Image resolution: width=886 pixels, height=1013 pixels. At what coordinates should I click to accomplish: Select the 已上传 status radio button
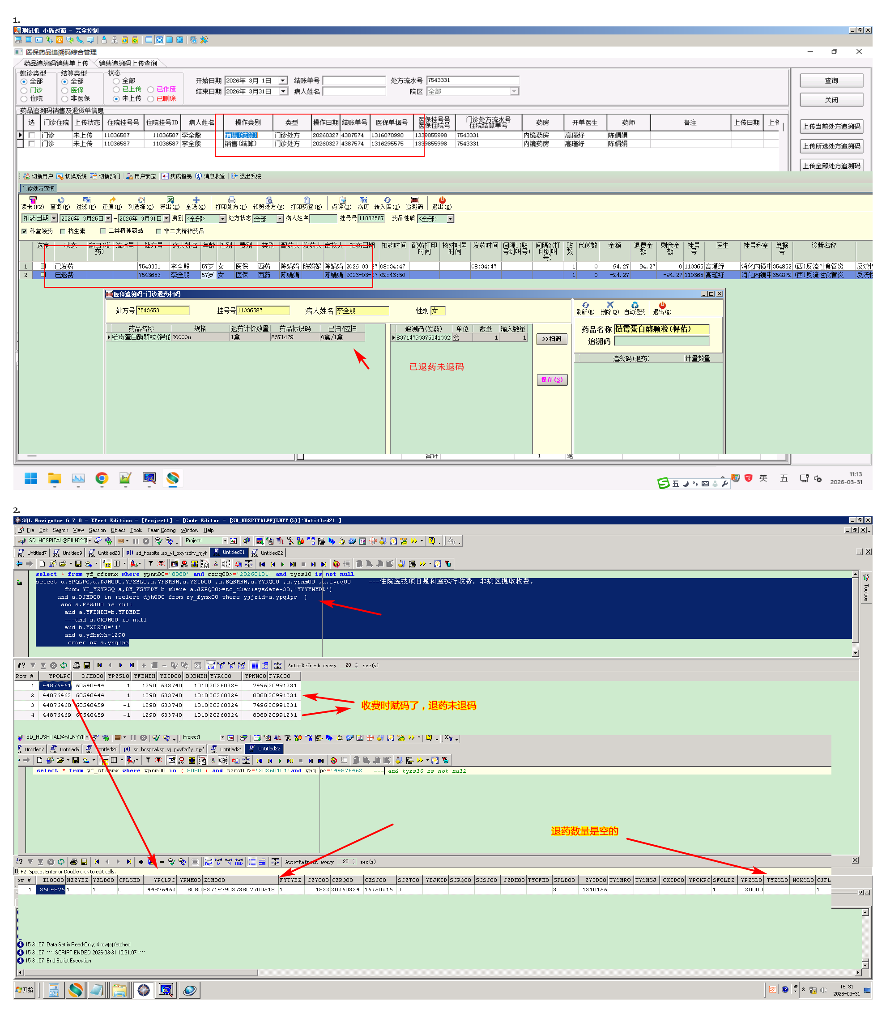(x=117, y=89)
